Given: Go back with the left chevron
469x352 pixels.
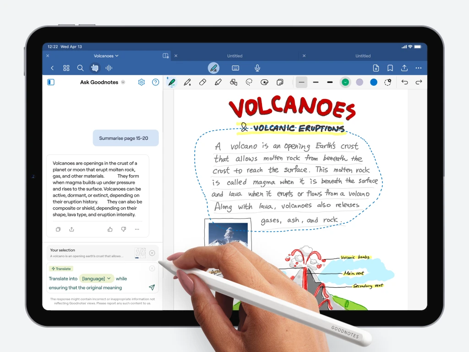Looking at the screenshot, I should [52, 68].
